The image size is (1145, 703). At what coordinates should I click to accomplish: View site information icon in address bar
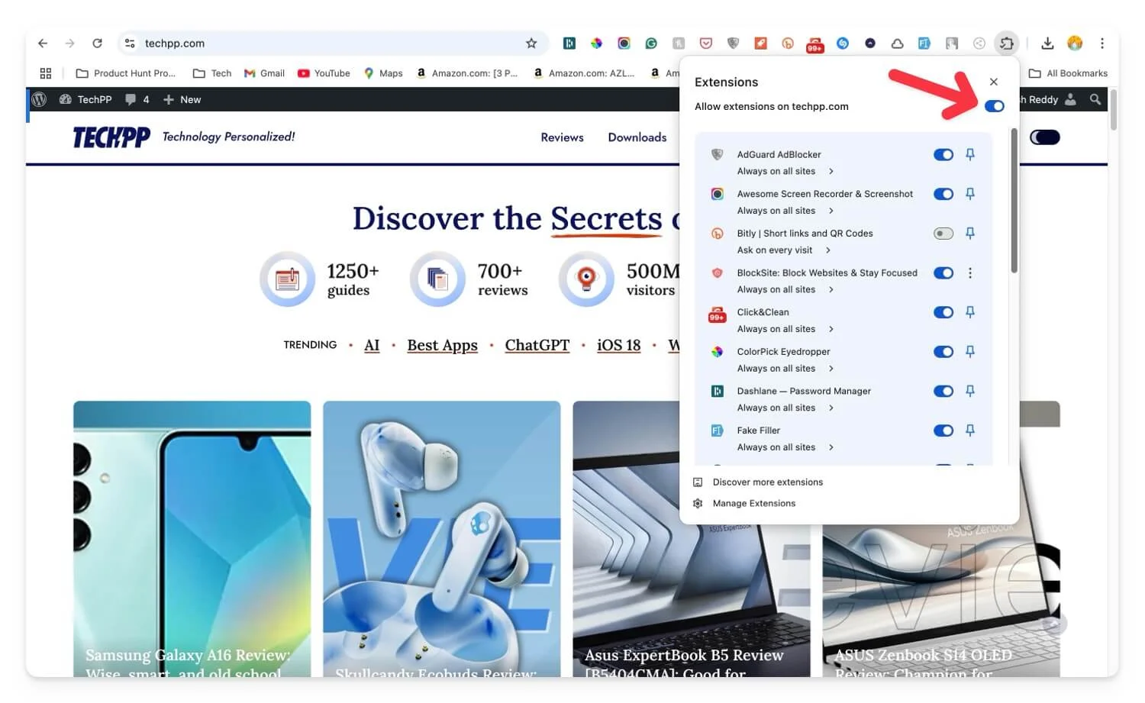click(x=130, y=44)
